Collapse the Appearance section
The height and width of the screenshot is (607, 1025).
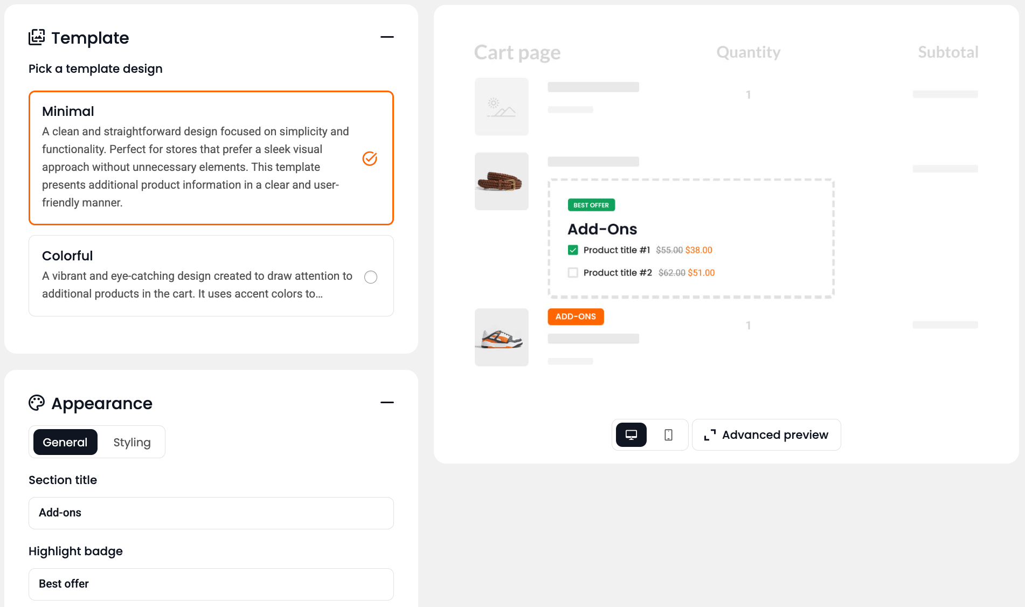point(387,403)
